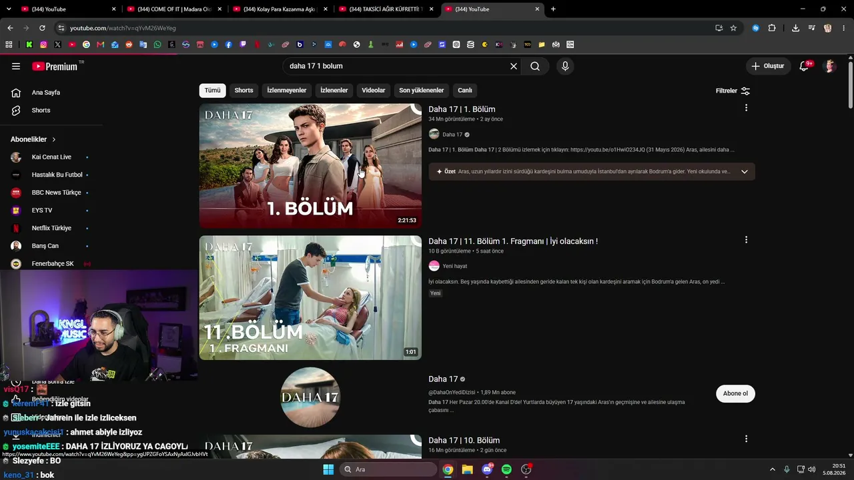Open the Daha 17 | 10. Bölüm title
854x480 pixels.
pyautogui.click(x=464, y=441)
